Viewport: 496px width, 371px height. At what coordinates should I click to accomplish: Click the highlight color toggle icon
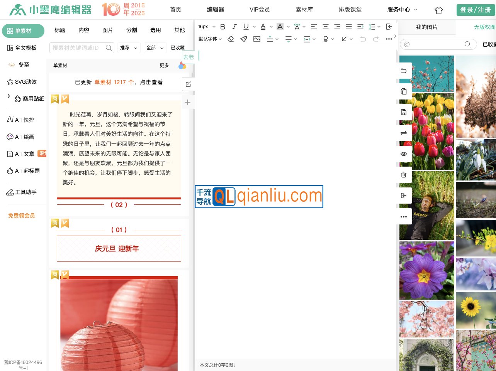point(280,27)
